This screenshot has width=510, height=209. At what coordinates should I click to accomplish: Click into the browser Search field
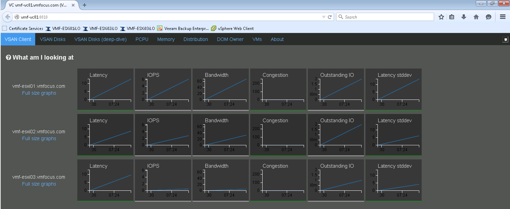click(x=386, y=17)
